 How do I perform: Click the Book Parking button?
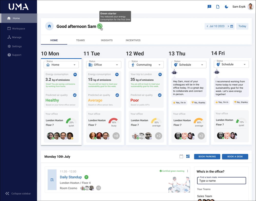(207, 156)
